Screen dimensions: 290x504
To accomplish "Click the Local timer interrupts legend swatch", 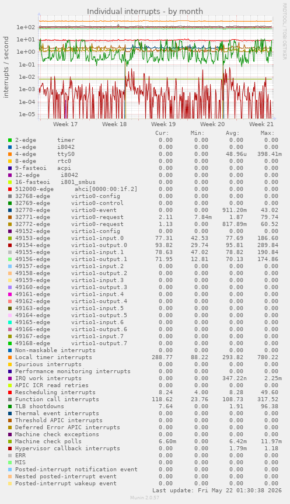I will [10, 357].
